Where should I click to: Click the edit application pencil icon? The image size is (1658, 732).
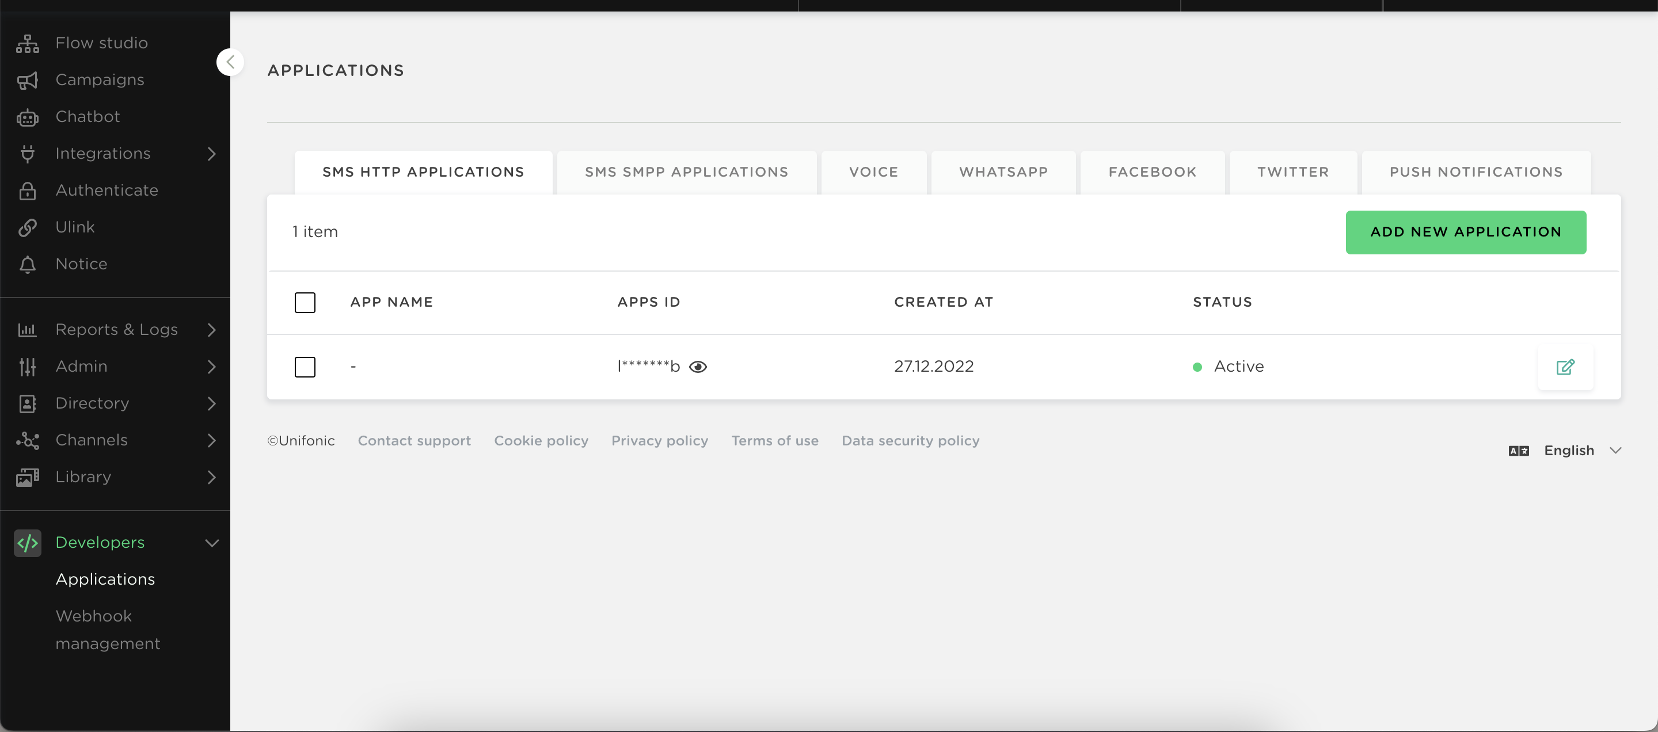coord(1565,367)
